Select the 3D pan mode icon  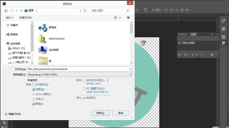(x=177, y=10)
